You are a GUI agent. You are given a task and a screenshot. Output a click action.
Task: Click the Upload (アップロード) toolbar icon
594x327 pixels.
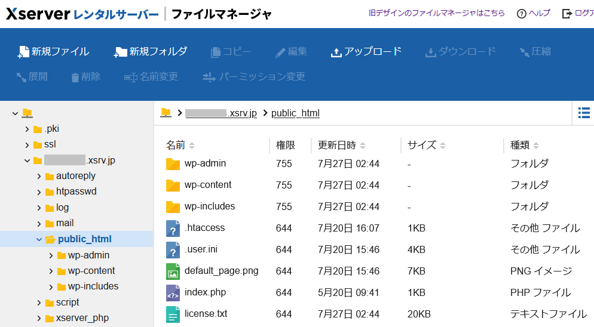point(336,52)
